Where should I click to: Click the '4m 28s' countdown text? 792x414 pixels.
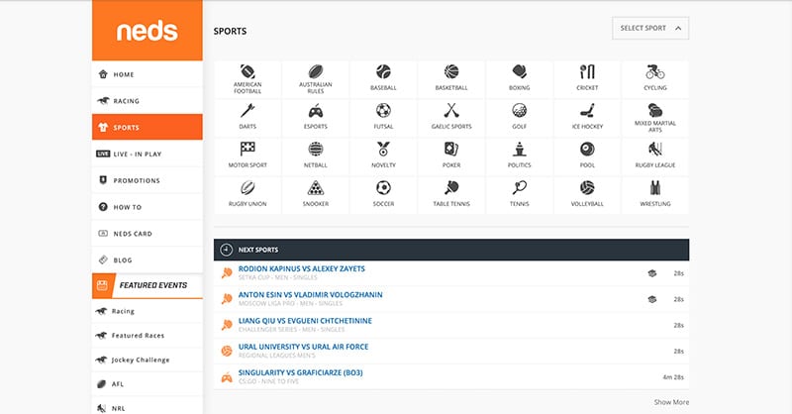point(673,377)
